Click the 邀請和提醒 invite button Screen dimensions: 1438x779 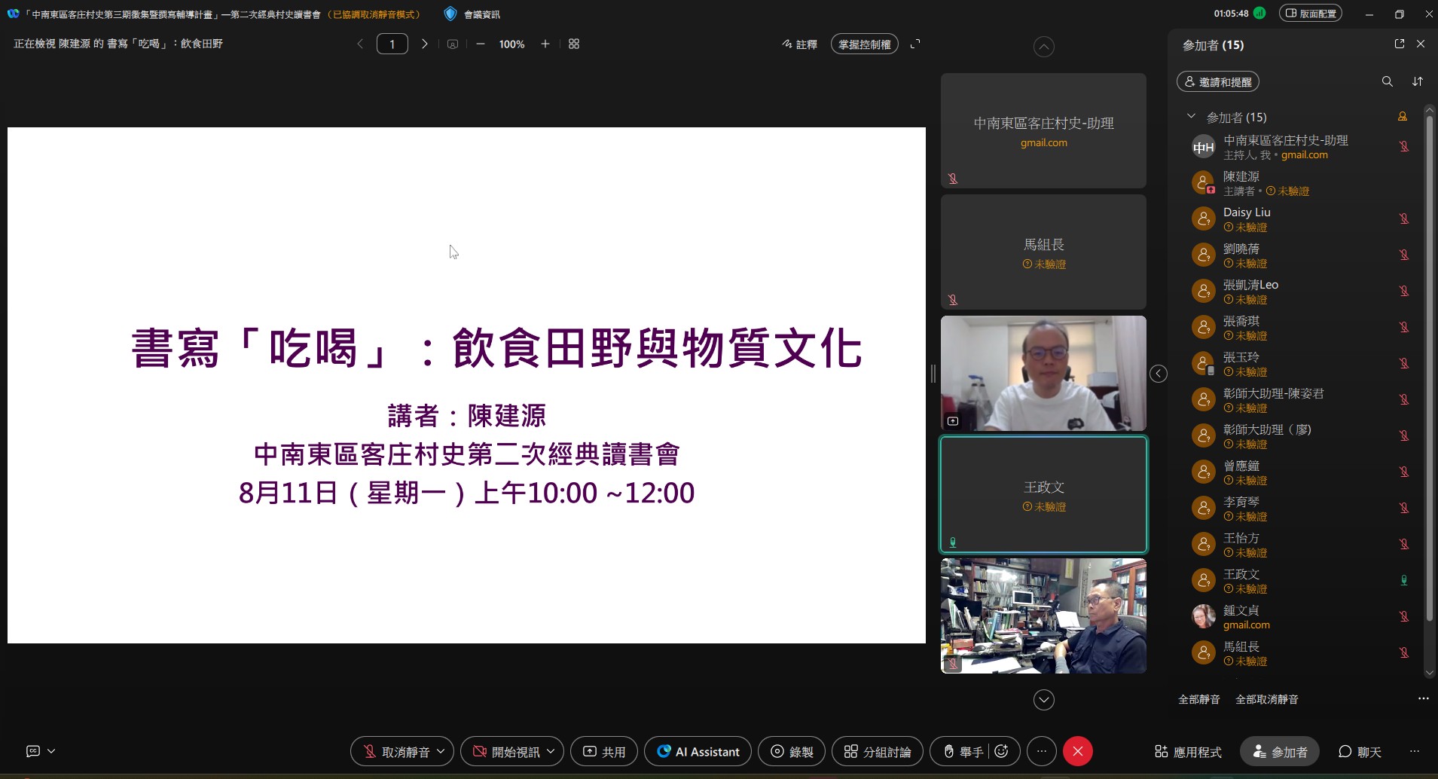click(1217, 81)
